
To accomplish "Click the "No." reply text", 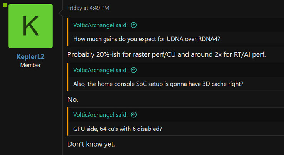I will (73, 99).
